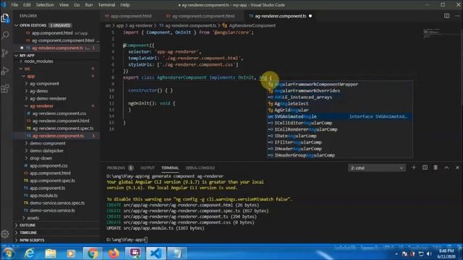Open the Help menu

[125, 5]
